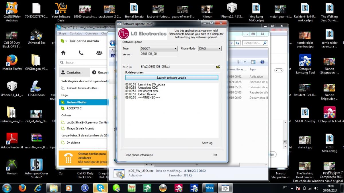Image resolution: width=344 pixels, height=193 pixels.
Task: Click the KDZ file path field
Action: (x=177, y=67)
